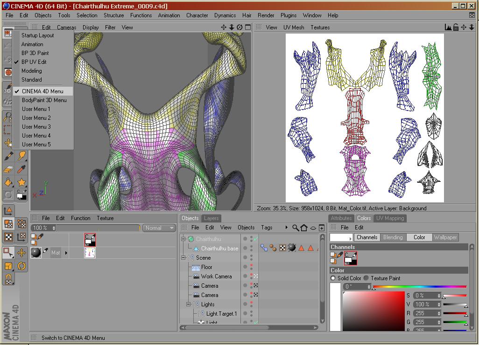Click the home icon in Objects manager
This screenshot has width=479, height=345.
point(304,228)
